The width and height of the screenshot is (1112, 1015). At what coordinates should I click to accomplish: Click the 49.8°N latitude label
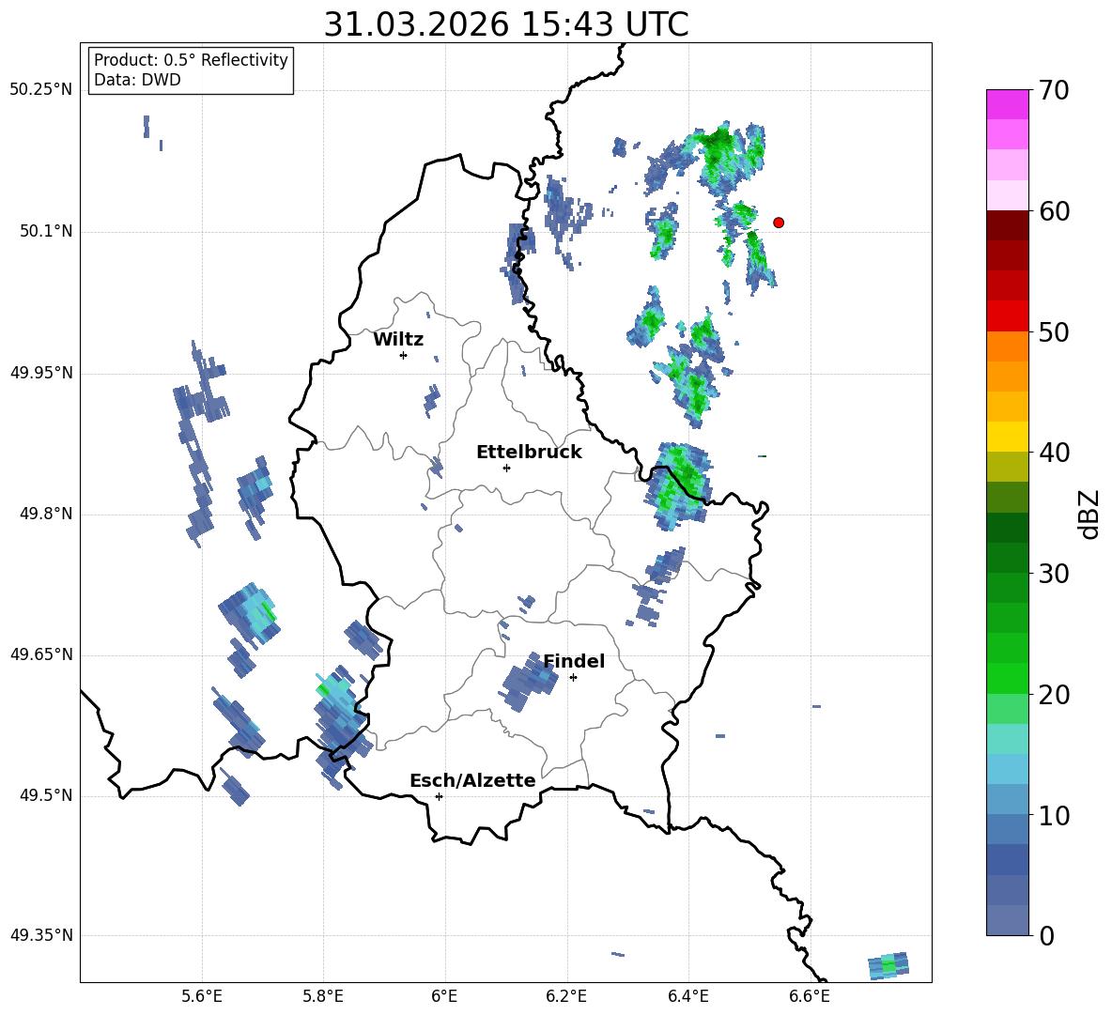click(x=47, y=514)
